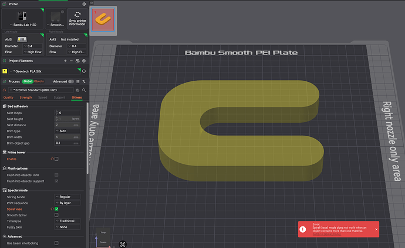This screenshot has height=248, width=405.
Task: Add a new project filament with plus icon
Action: (x=65, y=60)
